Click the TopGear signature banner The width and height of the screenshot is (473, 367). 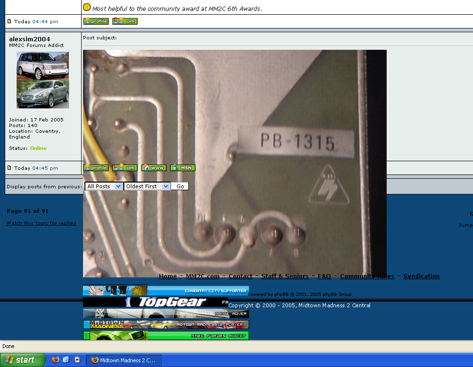(156, 302)
